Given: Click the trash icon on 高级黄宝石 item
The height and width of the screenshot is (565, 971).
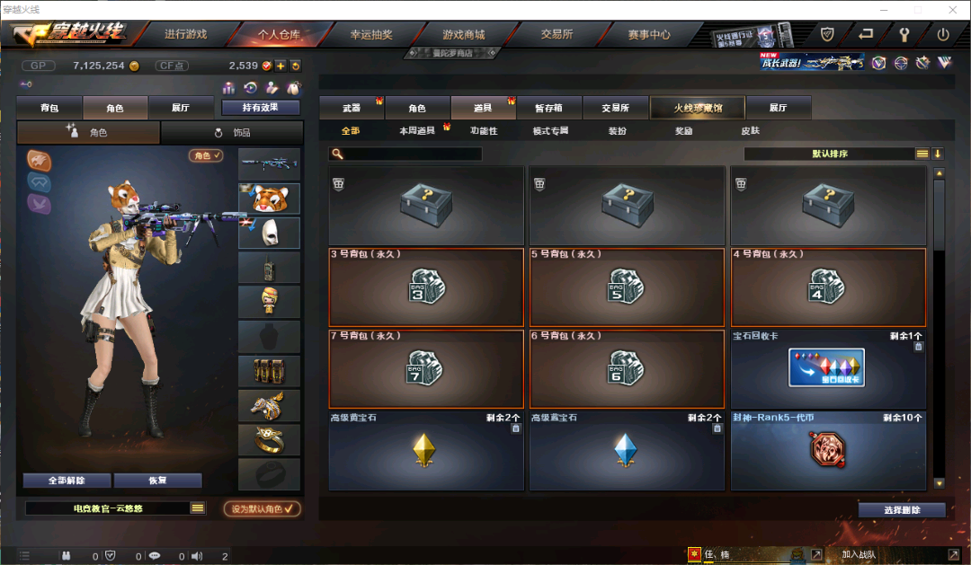Looking at the screenshot, I should point(516,428).
